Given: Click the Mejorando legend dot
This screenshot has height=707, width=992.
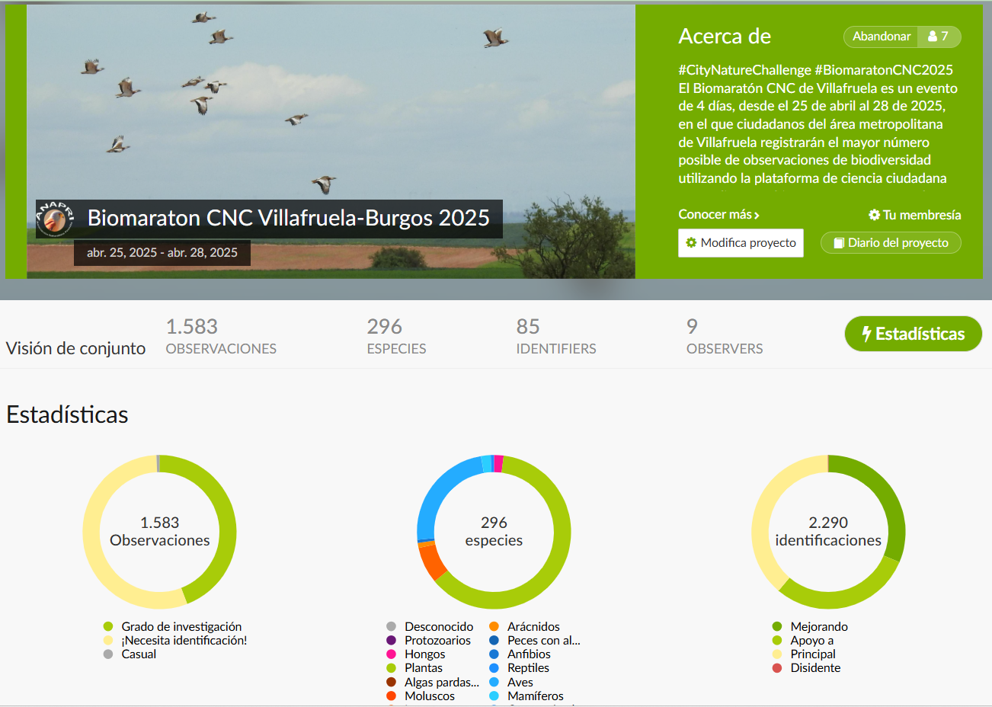Looking at the screenshot, I should click(777, 627).
